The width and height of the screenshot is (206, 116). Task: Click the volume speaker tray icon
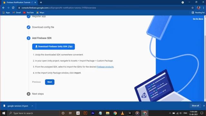[181, 113]
